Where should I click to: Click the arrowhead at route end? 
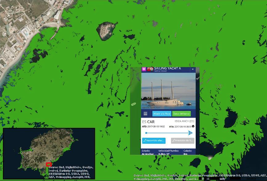[x=190, y=133]
